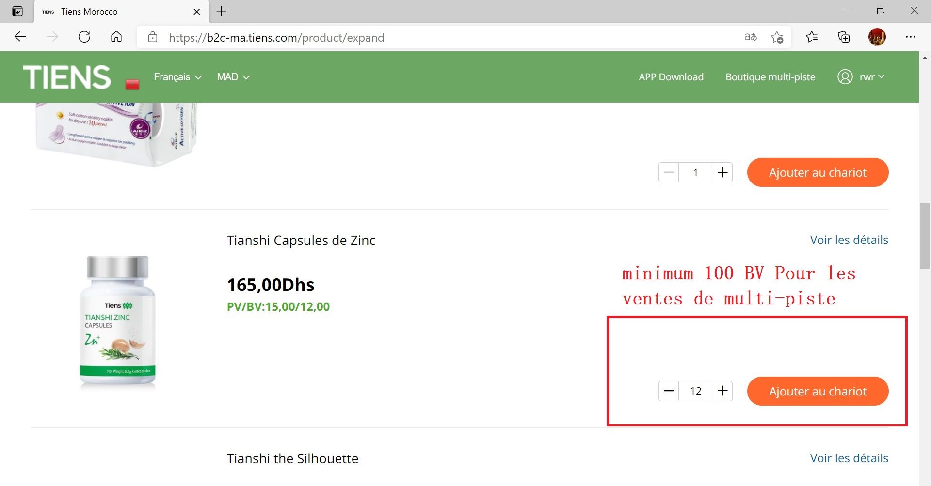931x486 pixels.
Task: Open the favorites list icon
Action: tap(811, 37)
